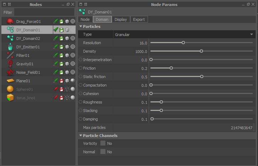Select the Drag_Force01 node icon
This screenshot has height=166, width=258.
coord(10,22)
